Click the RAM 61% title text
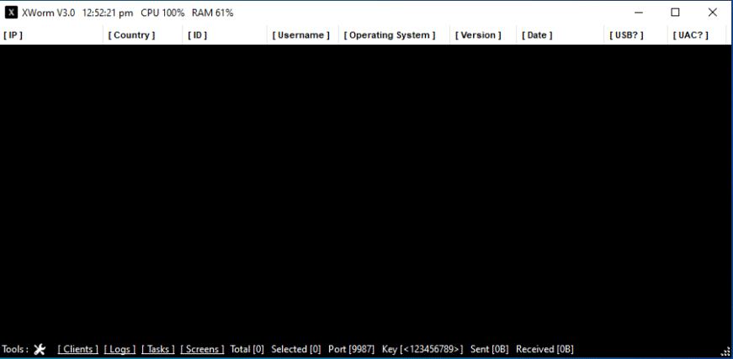This screenshot has height=359, width=733. pyautogui.click(x=212, y=13)
